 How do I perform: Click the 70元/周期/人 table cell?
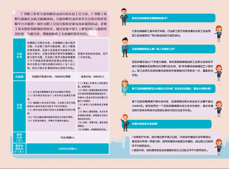point(67,137)
